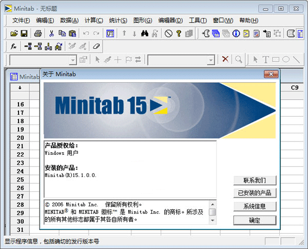Click the copyright text scrollbar down arrow
This screenshot has width=308, height=249.
tap(213, 221)
